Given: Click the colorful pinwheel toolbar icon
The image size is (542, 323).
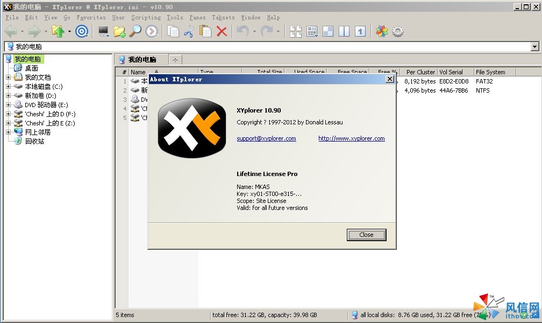Looking at the screenshot, I should click(382, 32).
